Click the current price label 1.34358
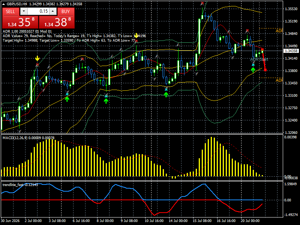The width and height of the screenshot is (300, 225). [291, 51]
